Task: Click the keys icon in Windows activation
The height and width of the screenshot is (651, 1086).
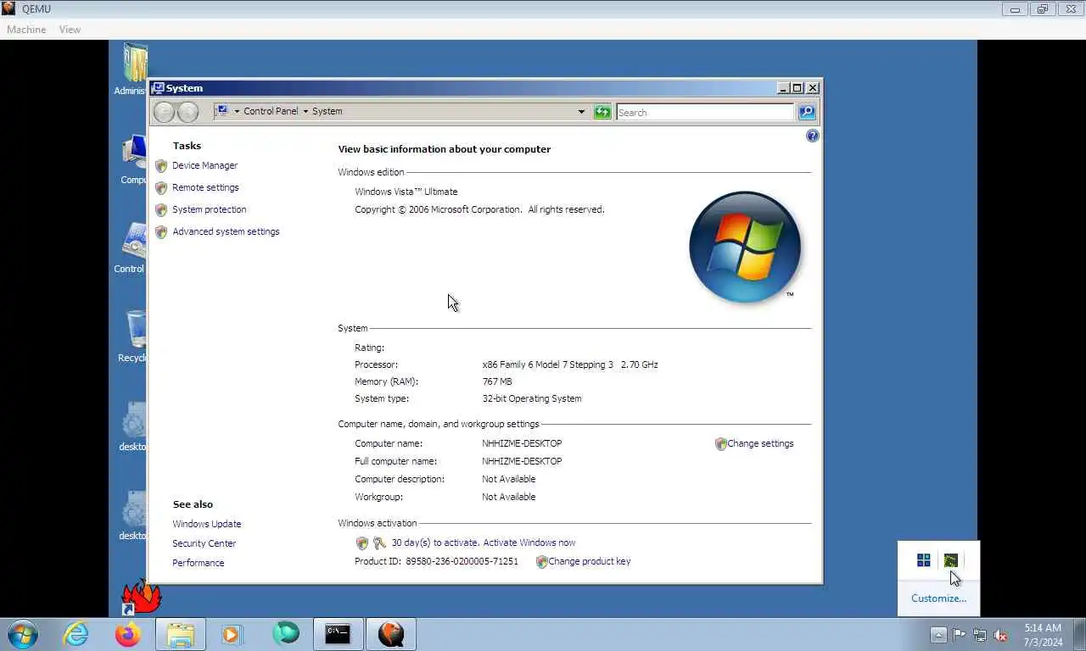Action: tap(379, 542)
